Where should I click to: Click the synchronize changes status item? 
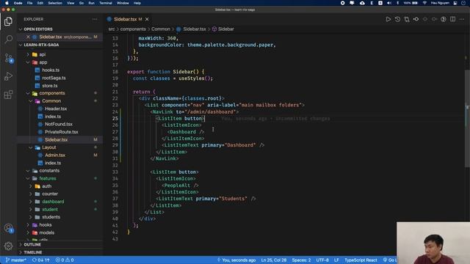(x=41, y=260)
